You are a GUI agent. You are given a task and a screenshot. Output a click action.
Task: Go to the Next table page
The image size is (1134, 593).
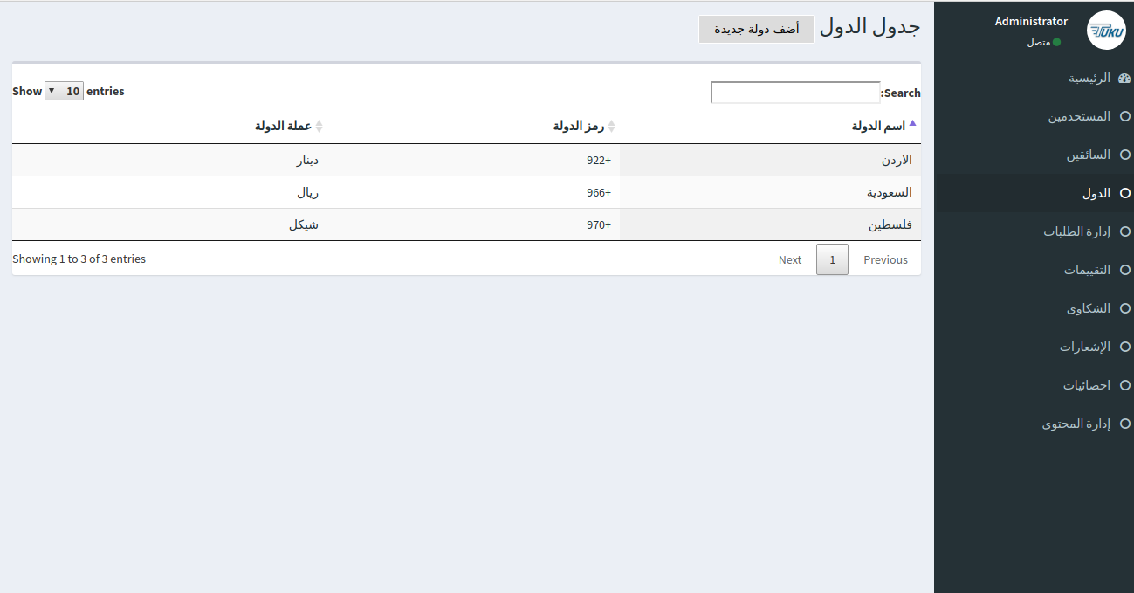789,259
